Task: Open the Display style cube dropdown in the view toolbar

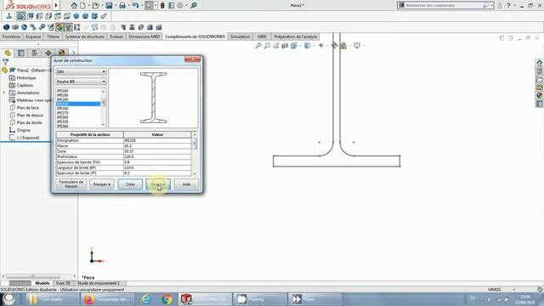Action: [x=308, y=46]
